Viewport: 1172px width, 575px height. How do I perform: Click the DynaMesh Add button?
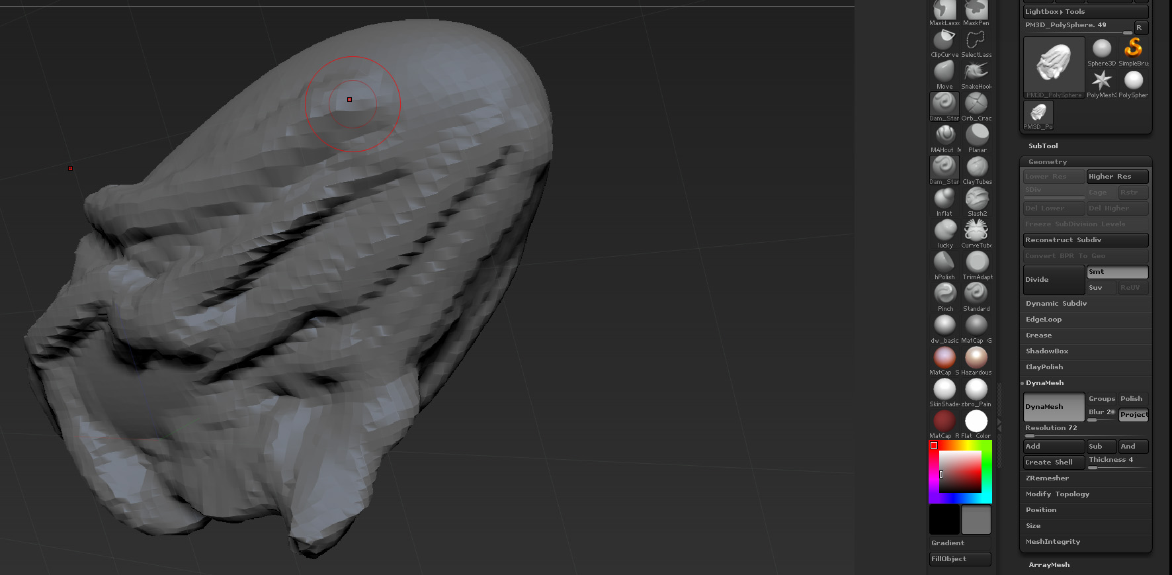[1054, 447]
